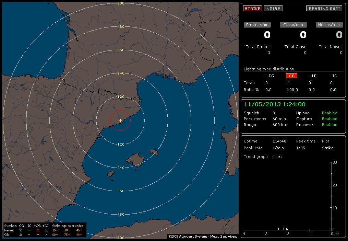The height and width of the screenshot is (241, 348).
Task: Click the Receiver Enabled status
Action: (329, 125)
